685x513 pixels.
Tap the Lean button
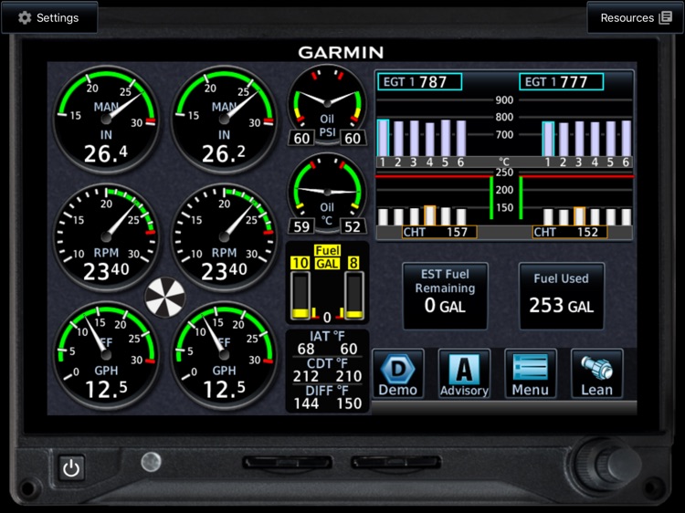596,373
